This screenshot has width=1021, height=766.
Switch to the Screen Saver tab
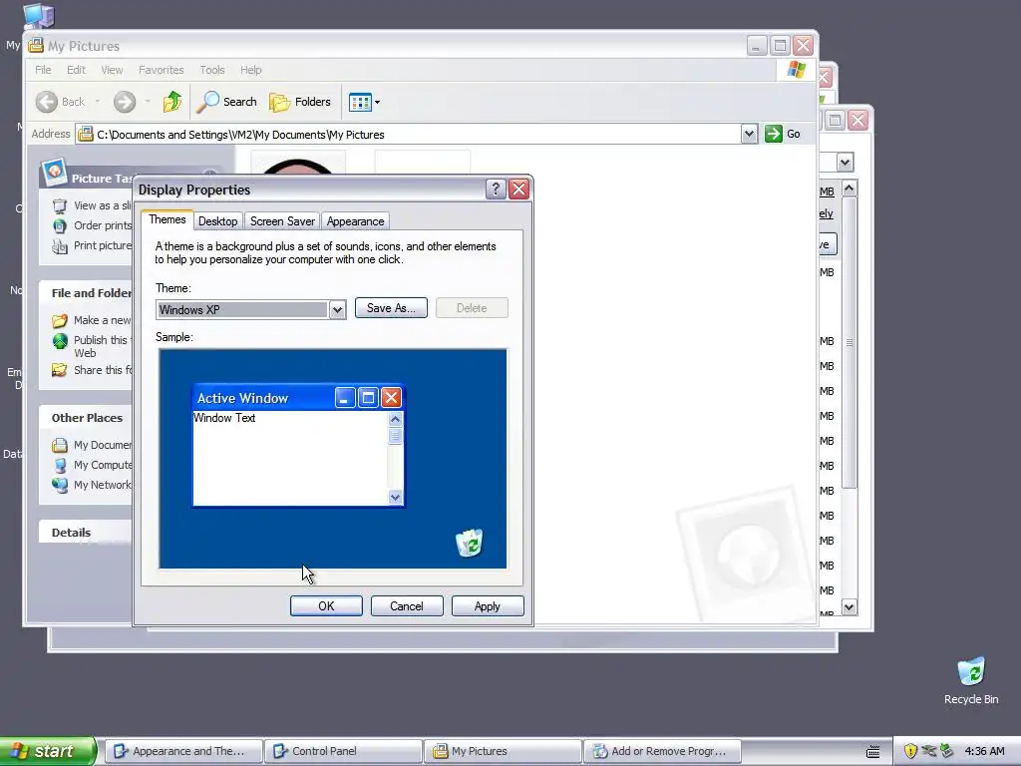click(x=282, y=221)
